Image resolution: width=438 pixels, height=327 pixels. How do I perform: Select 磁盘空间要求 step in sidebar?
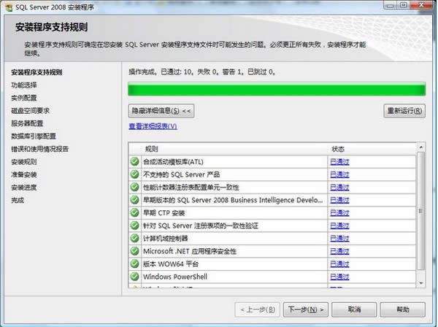coord(30,111)
